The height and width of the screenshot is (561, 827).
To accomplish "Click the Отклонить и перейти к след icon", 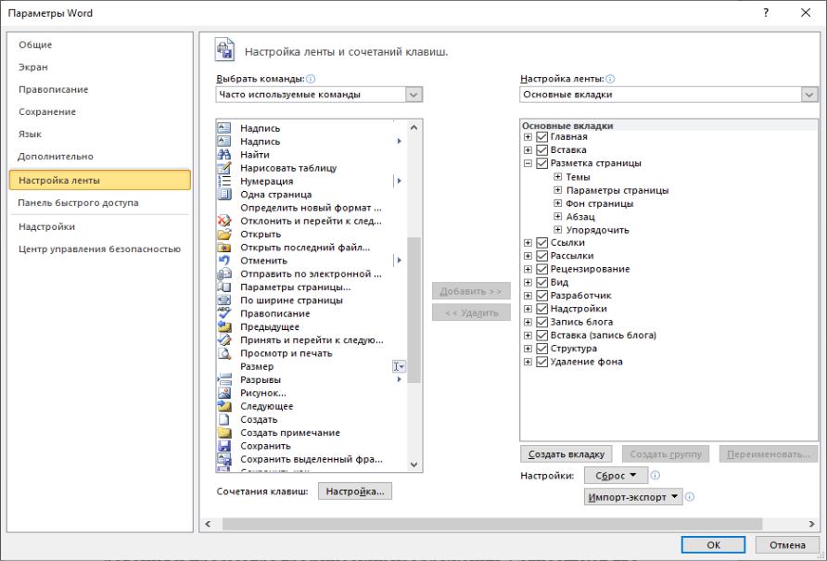I will (224, 221).
